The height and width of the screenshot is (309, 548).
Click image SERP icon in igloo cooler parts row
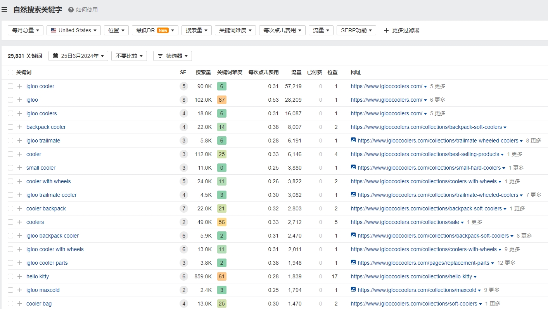(x=353, y=262)
